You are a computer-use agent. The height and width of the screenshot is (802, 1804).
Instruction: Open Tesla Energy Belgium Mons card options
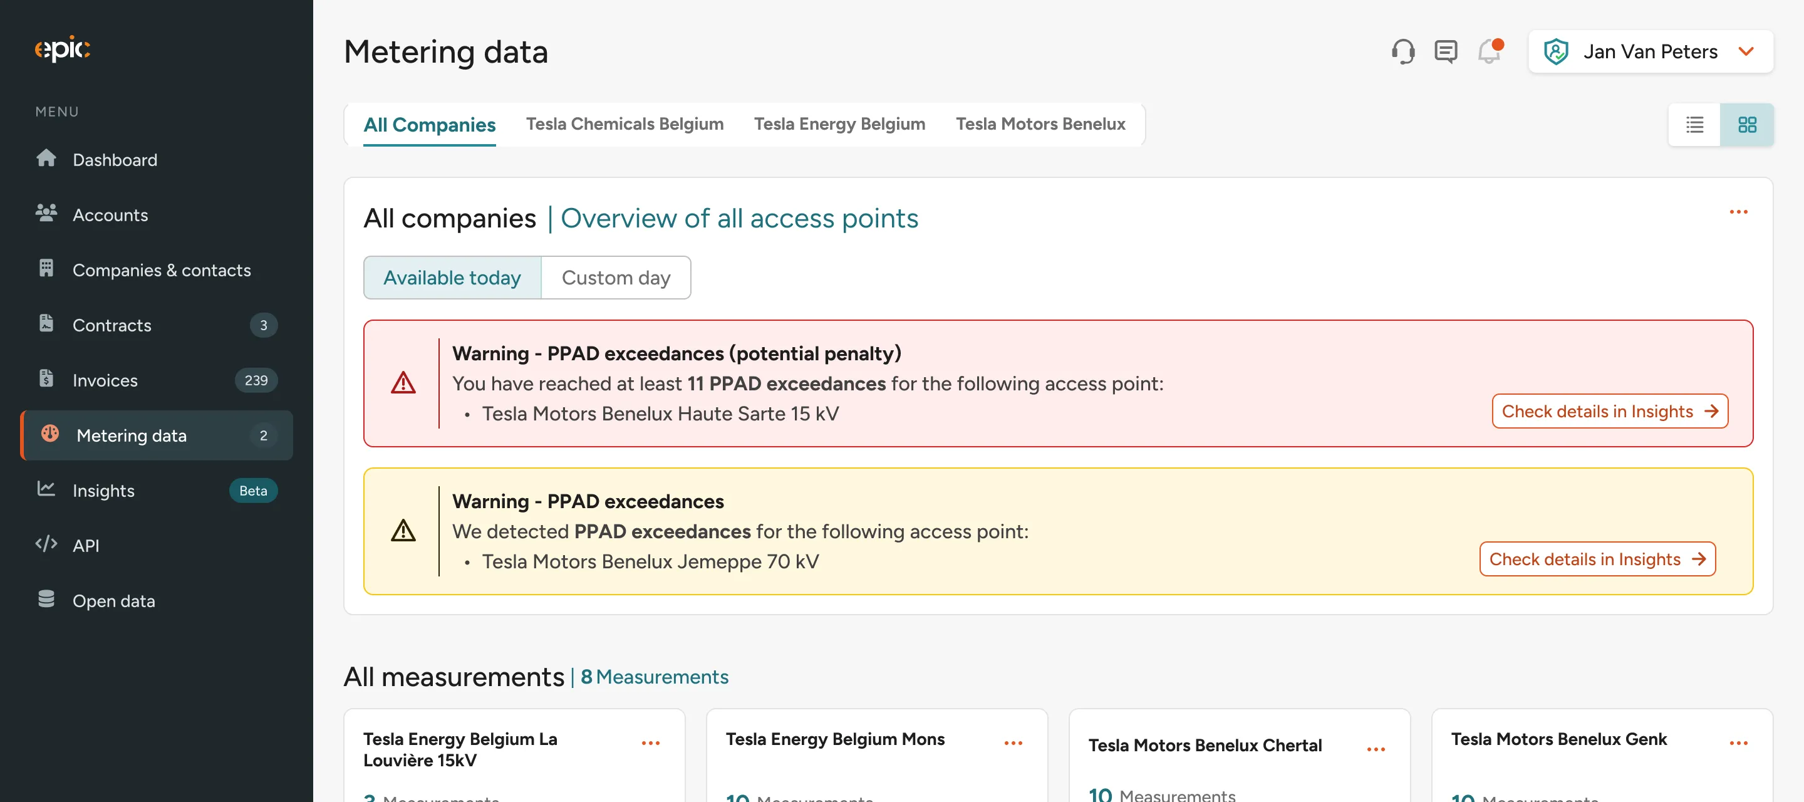pyautogui.click(x=1013, y=743)
